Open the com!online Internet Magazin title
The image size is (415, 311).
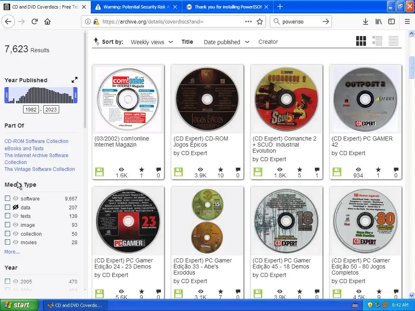point(122,141)
